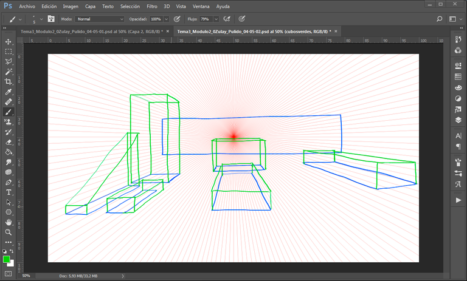The height and width of the screenshot is (281, 467).
Task: Select the Zoom tool
Action: click(9, 232)
